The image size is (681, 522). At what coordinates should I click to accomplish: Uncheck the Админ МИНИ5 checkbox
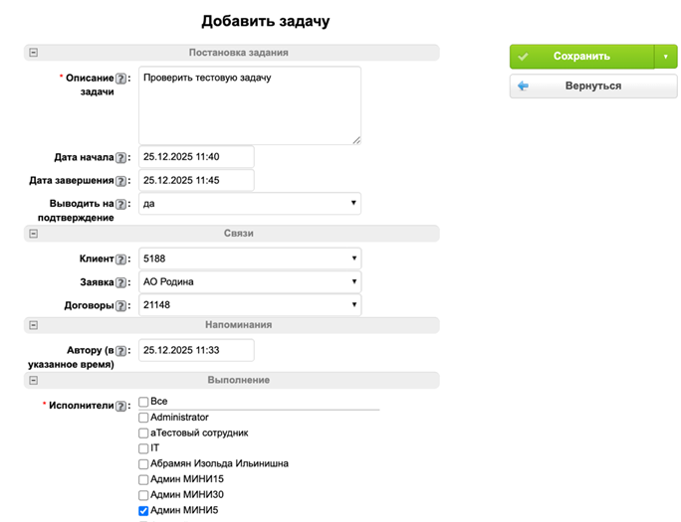pyautogui.click(x=143, y=511)
